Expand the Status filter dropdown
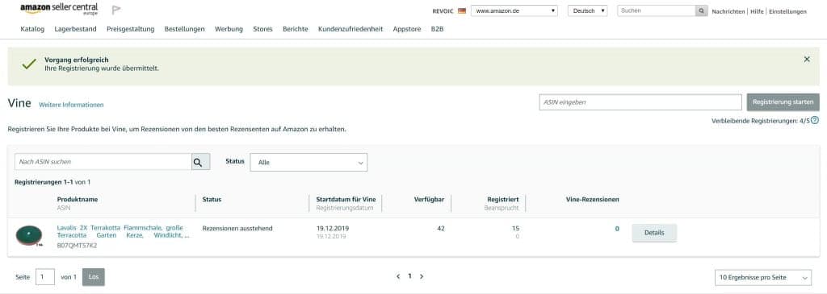Viewport: 827px width, 294px height. [x=309, y=163]
